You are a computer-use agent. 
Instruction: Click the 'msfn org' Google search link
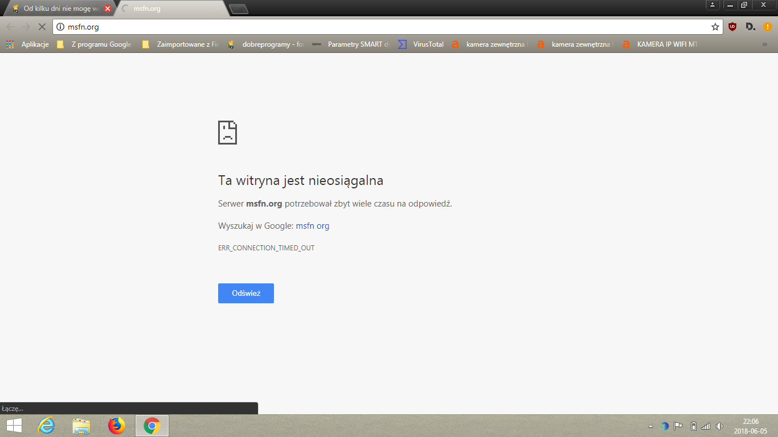click(x=313, y=226)
